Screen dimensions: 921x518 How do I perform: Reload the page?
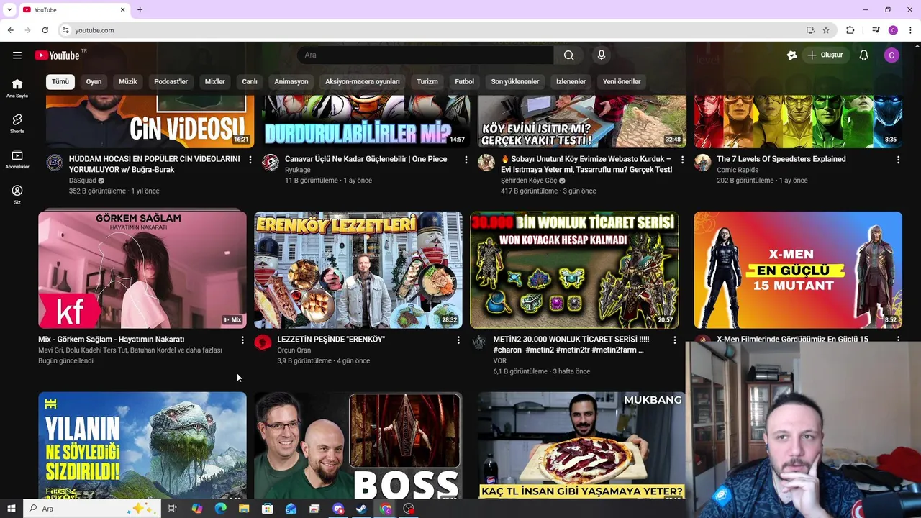pos(45,30)
